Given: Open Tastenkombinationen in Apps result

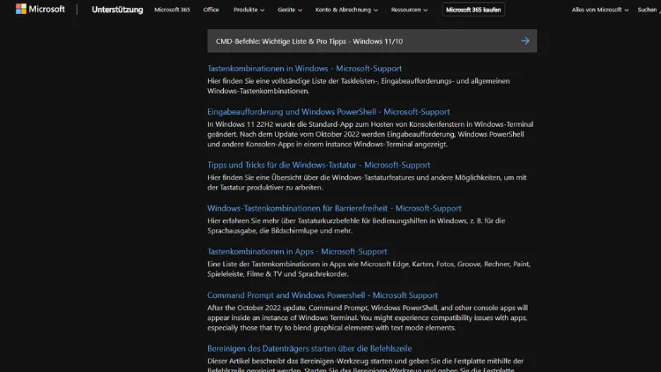Looking at the screenshot, I should [297, 252].
